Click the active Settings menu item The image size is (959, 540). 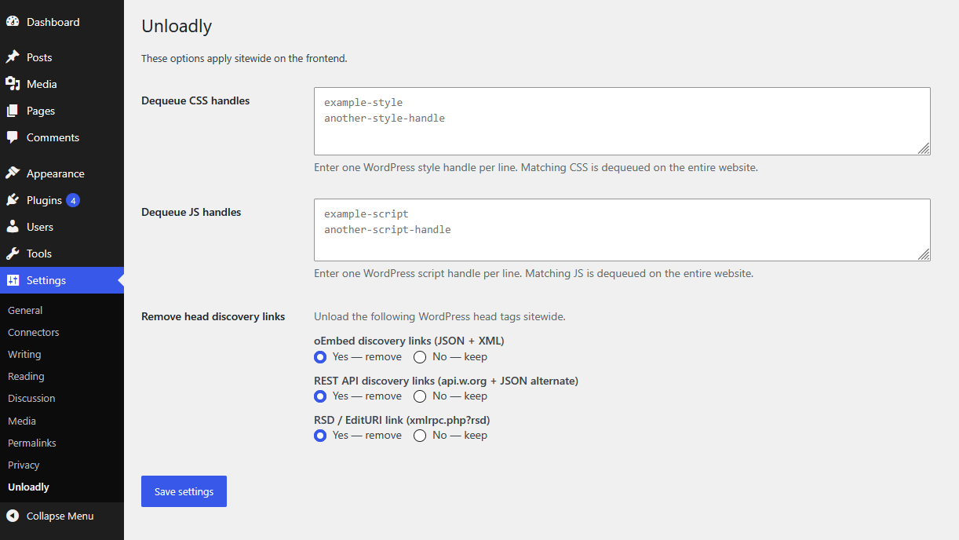[62, 280]
